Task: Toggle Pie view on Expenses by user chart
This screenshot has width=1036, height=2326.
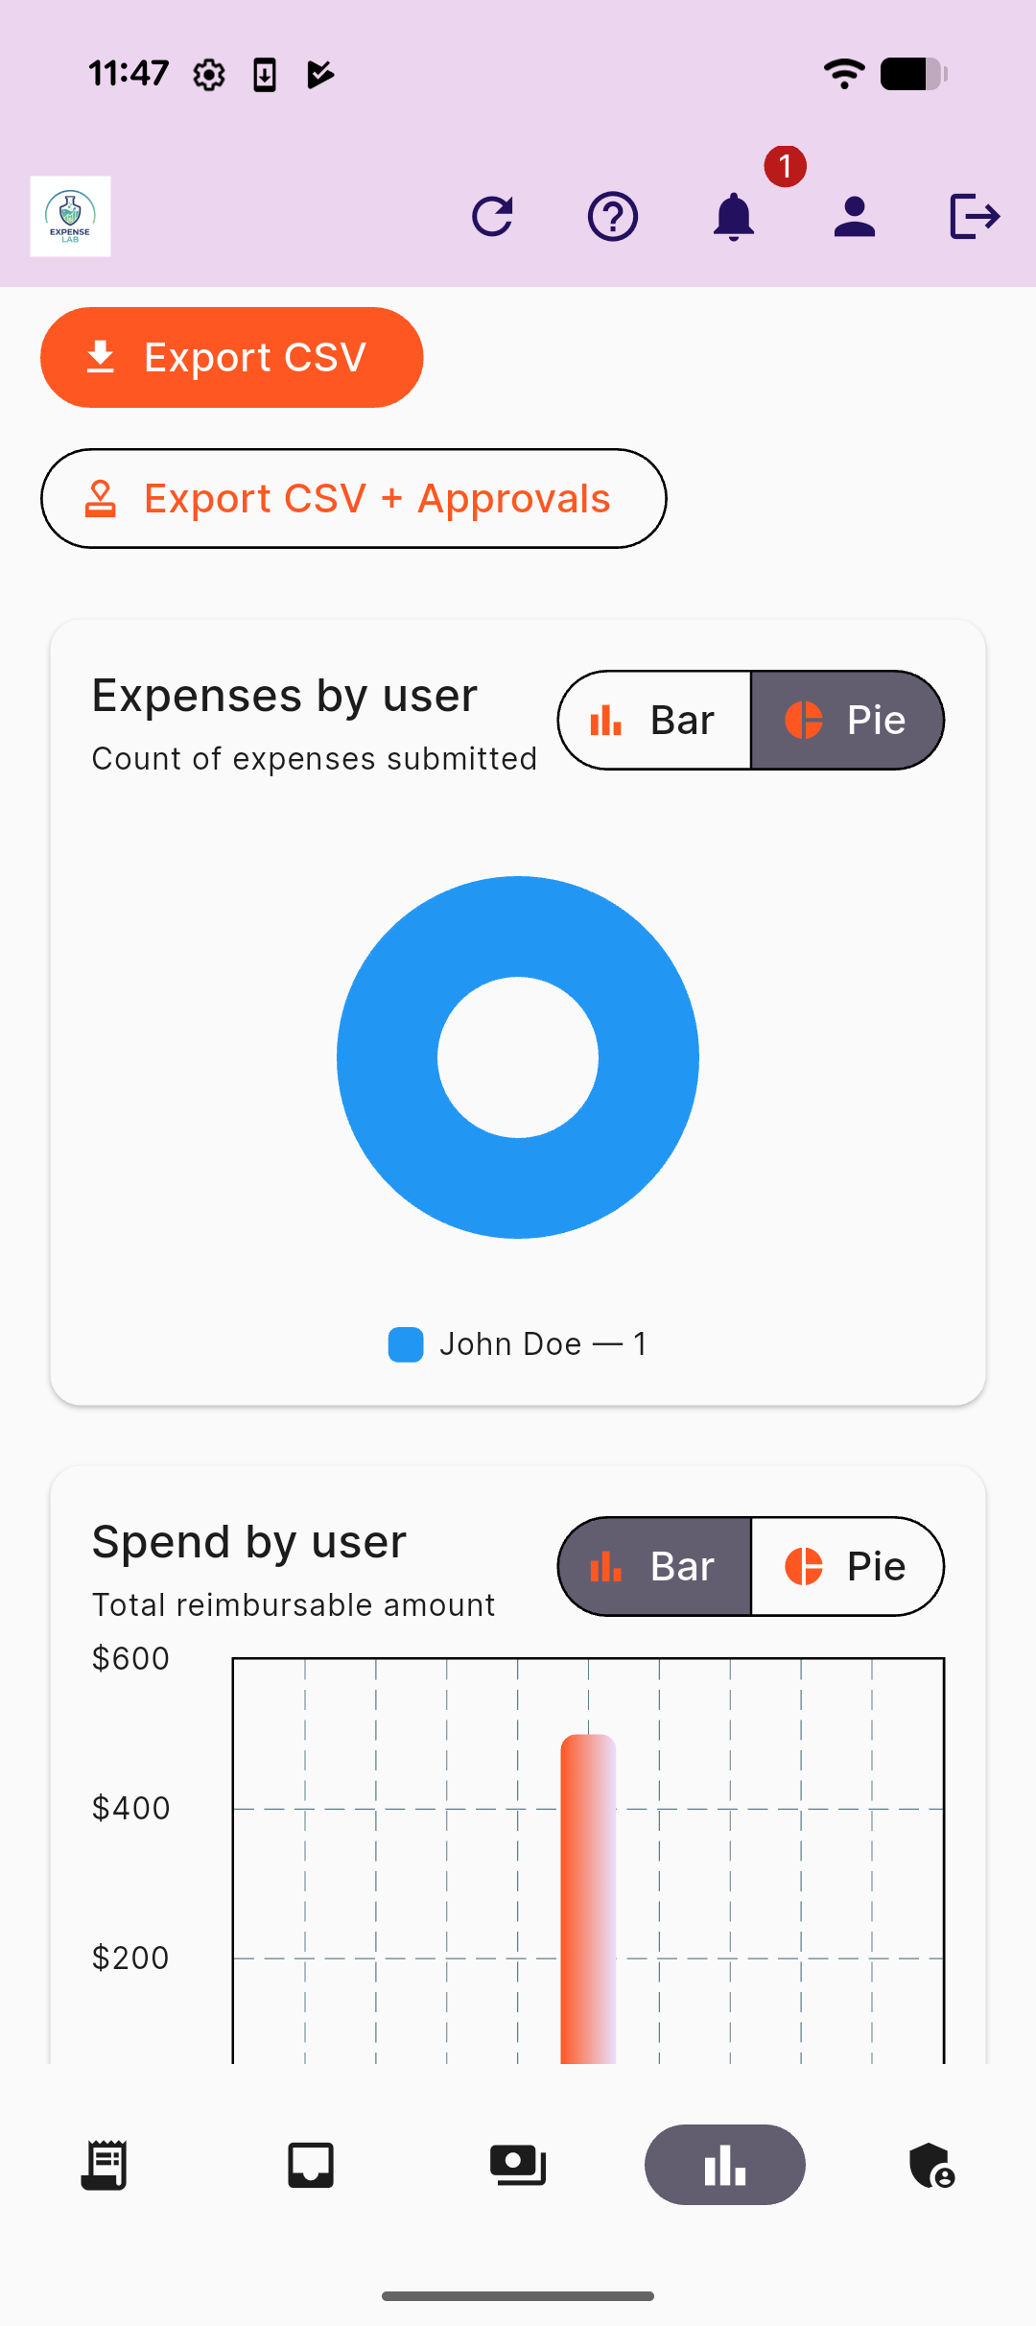Action: [x=848, y=720]
